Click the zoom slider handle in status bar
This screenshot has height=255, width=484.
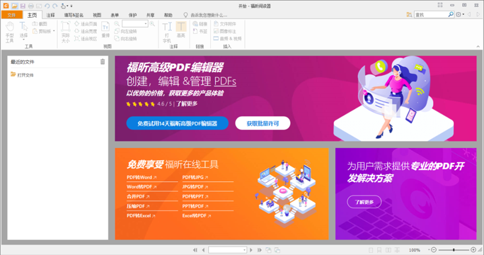453,250
